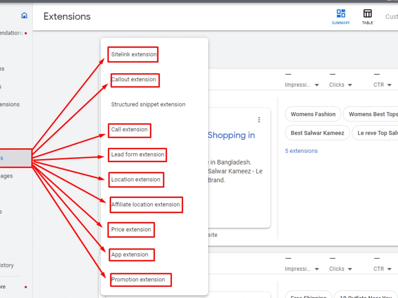
Task: Click the Le reve Top Salwar chip
Action: (375, 133)
